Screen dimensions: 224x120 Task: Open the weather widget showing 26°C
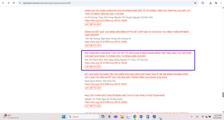pyautogui.click(x=11, y=116)
